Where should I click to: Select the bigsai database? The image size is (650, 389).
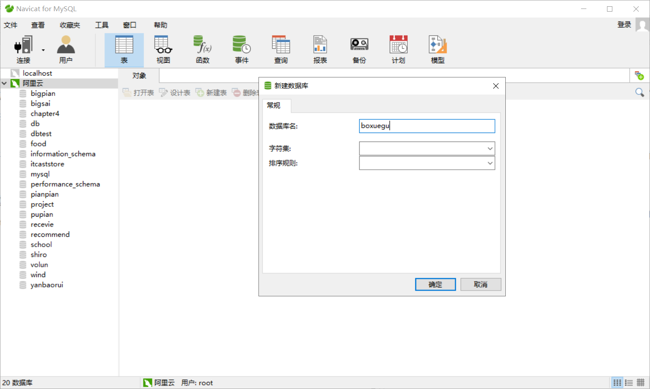click(x=40, y=103)
